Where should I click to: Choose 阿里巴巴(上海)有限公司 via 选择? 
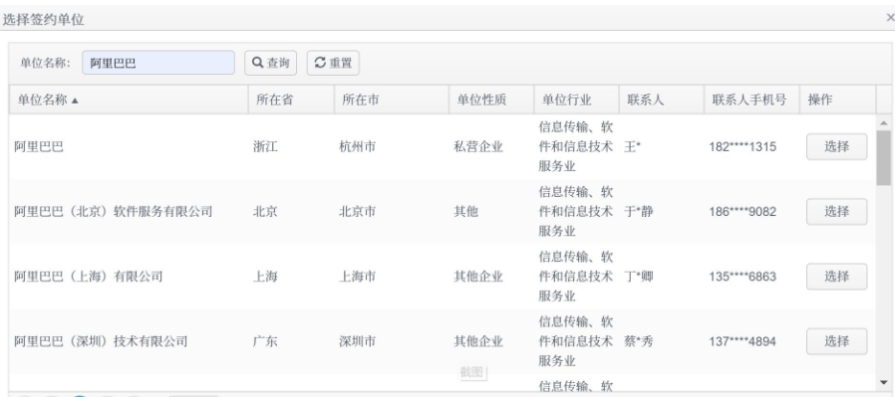pos(836,277)
